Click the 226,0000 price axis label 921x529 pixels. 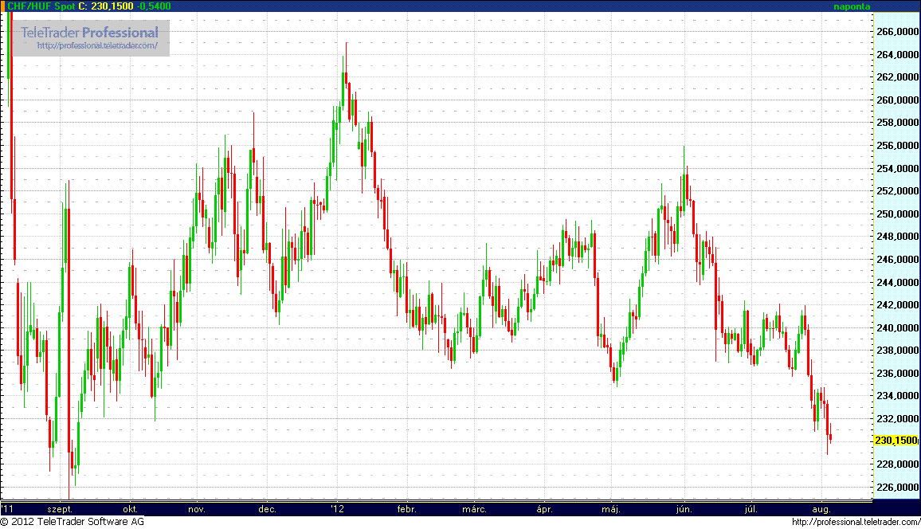click(896, 487)
